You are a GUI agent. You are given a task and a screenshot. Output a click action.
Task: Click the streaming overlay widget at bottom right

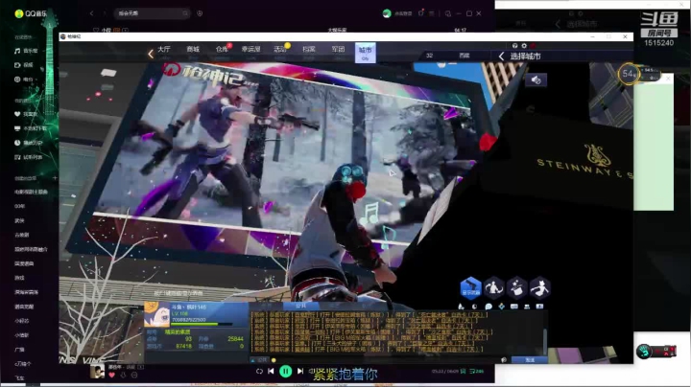[656, 352]
